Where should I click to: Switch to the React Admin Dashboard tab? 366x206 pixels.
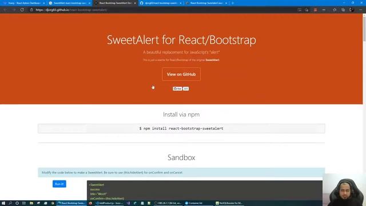(24, 3)
